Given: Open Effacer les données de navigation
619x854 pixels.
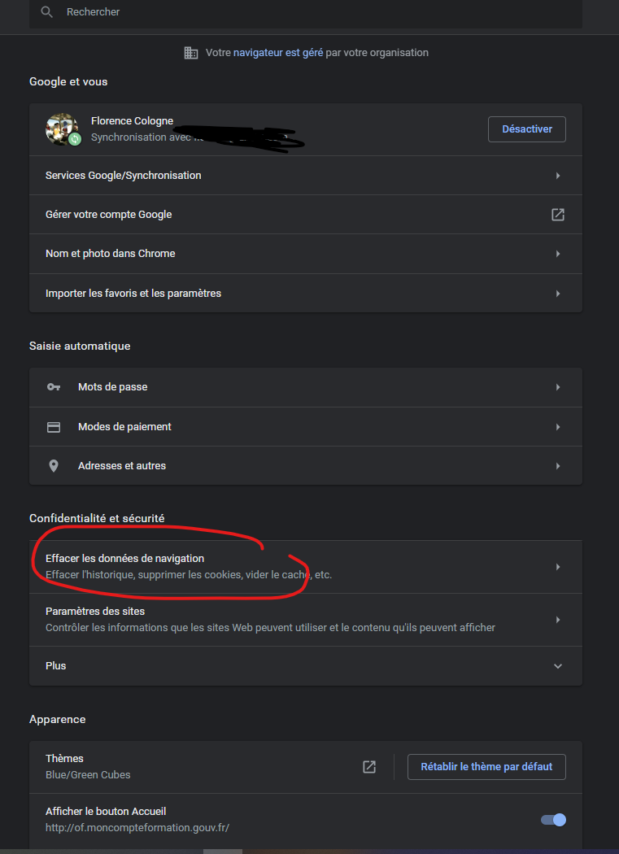Looking at the screenshot, I should click(306, 566).
